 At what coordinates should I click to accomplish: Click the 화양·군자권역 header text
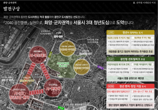tap(10, 3)
